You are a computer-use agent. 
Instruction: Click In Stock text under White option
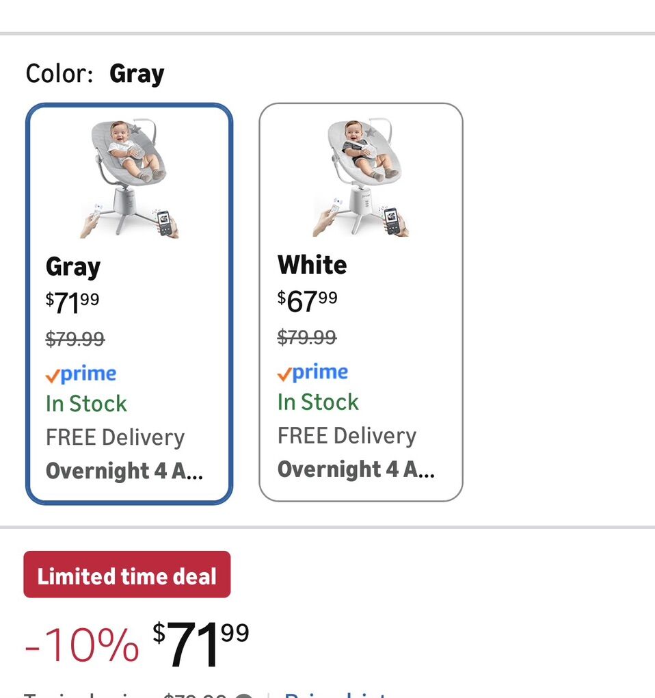318,402
